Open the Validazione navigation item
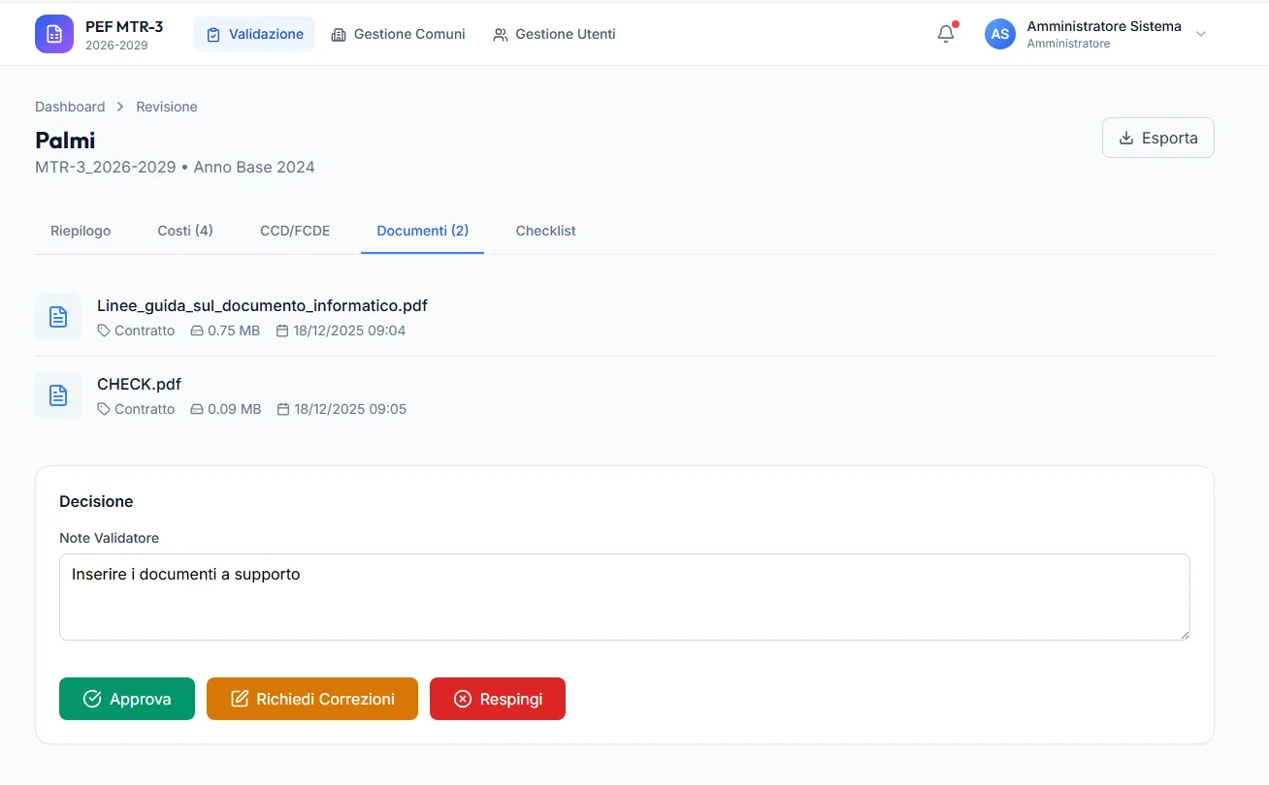The width and height of the screenshot is (1269, 785). pos(255,34)
